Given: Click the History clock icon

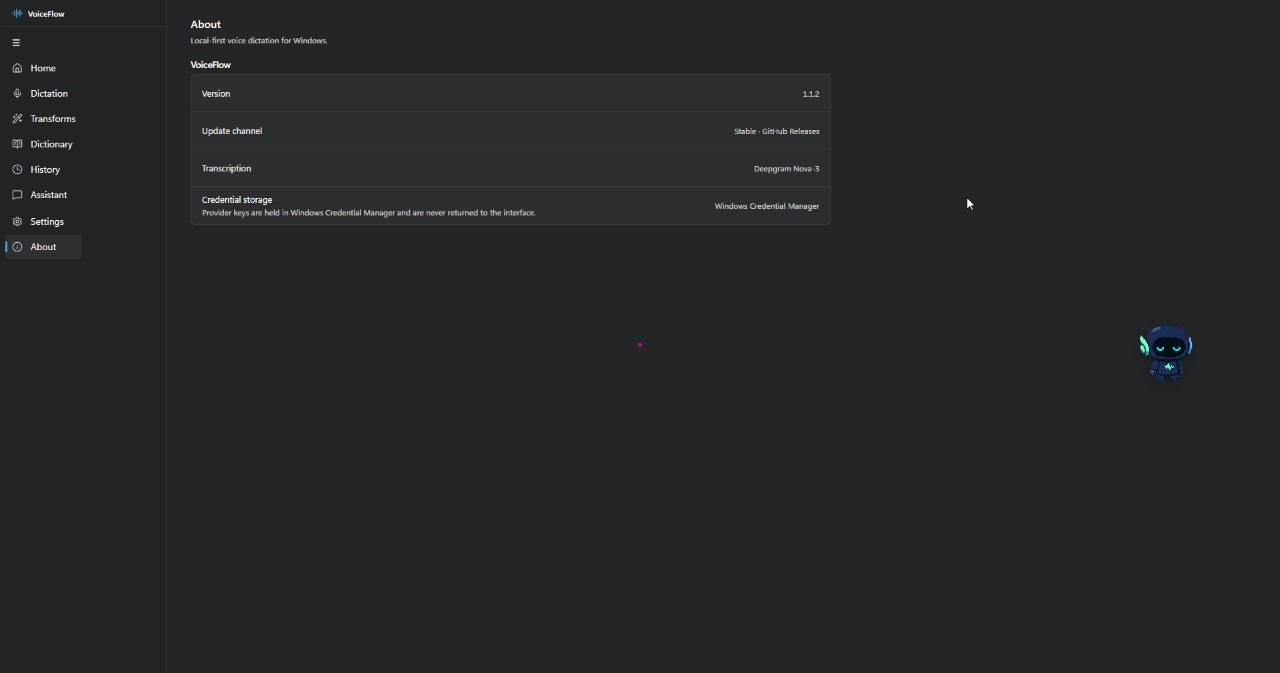Looking at the screenshot, I should (17, 169).
